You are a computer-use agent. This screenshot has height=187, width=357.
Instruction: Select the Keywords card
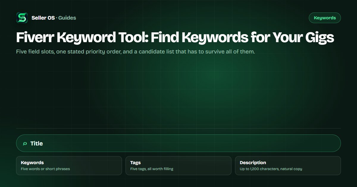click(x=69, y=166)
